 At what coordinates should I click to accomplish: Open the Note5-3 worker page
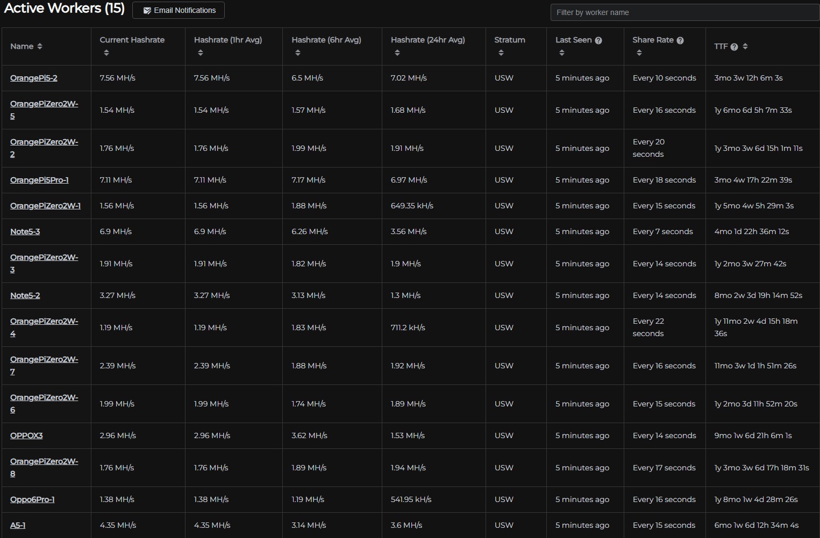25,231
